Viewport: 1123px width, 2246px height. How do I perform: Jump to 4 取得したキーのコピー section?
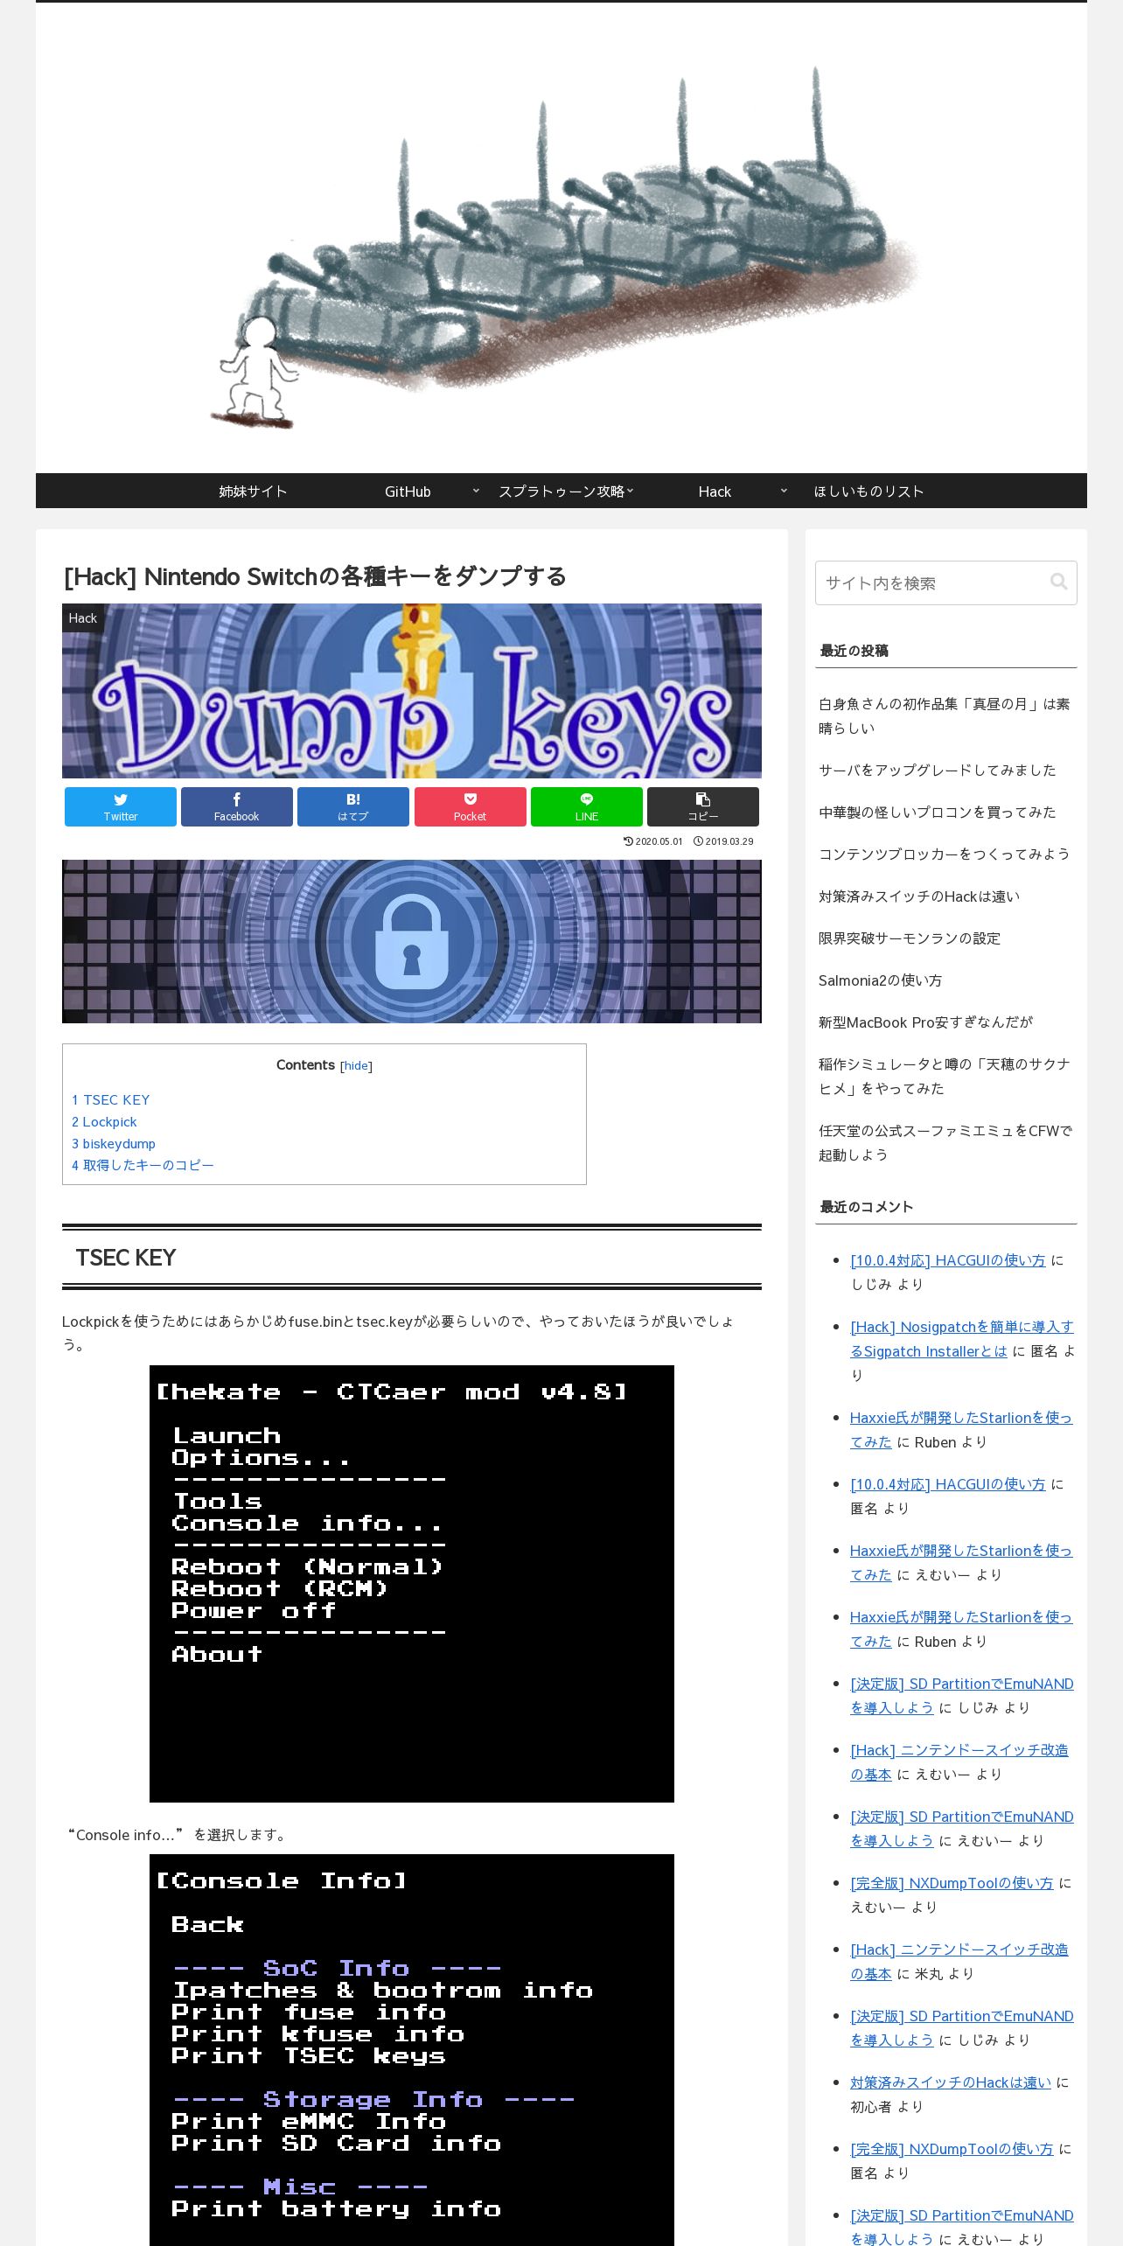coord(143,1165)
